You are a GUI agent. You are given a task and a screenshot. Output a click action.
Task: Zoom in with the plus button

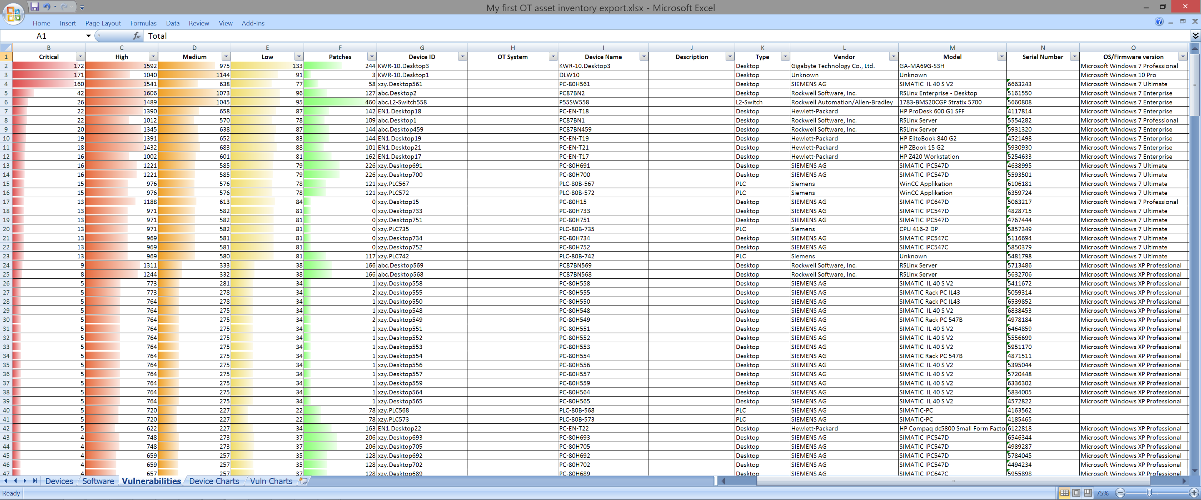[x=1194, y=492]
